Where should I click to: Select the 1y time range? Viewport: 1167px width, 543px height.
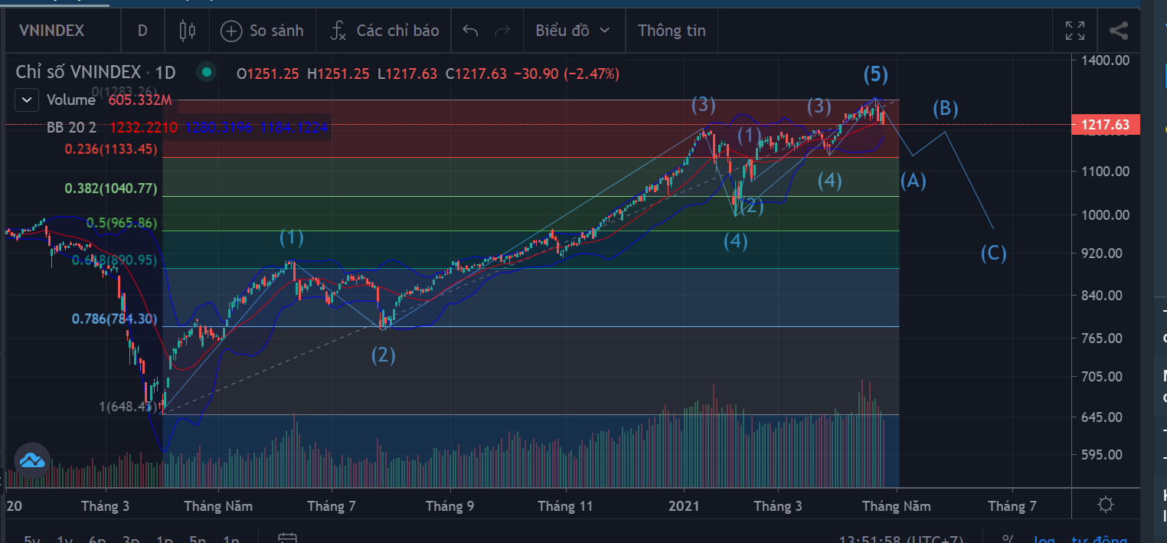[x=65, y=539]
